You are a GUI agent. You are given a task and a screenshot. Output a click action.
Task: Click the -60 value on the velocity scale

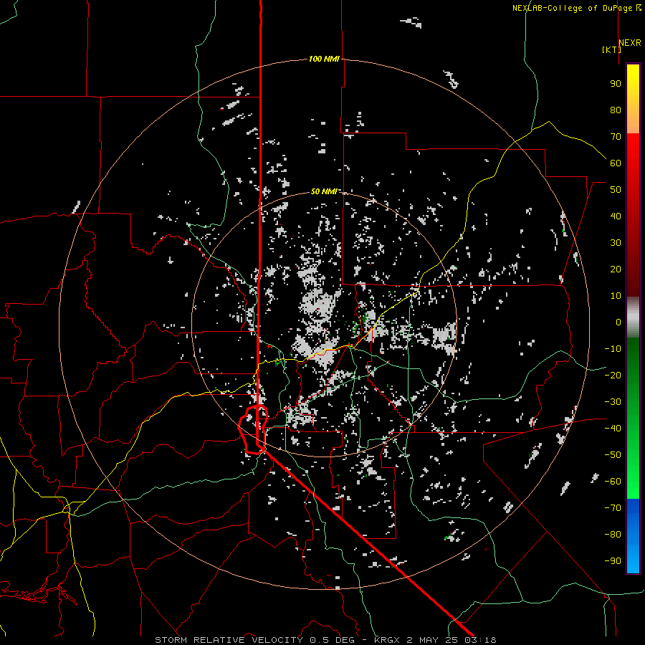click(613, 482)
